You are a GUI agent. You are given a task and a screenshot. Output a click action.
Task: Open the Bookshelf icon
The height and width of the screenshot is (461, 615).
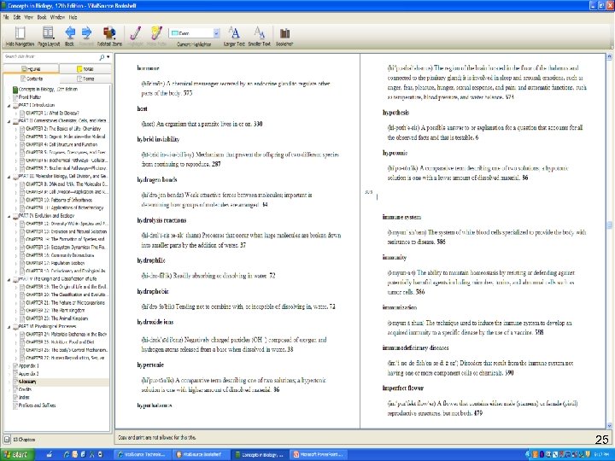coord(284,33)
